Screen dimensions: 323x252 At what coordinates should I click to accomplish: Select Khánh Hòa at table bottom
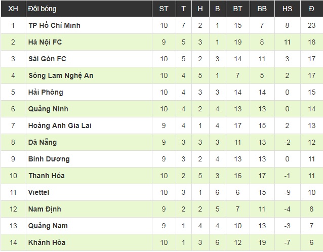click(47, 242)
